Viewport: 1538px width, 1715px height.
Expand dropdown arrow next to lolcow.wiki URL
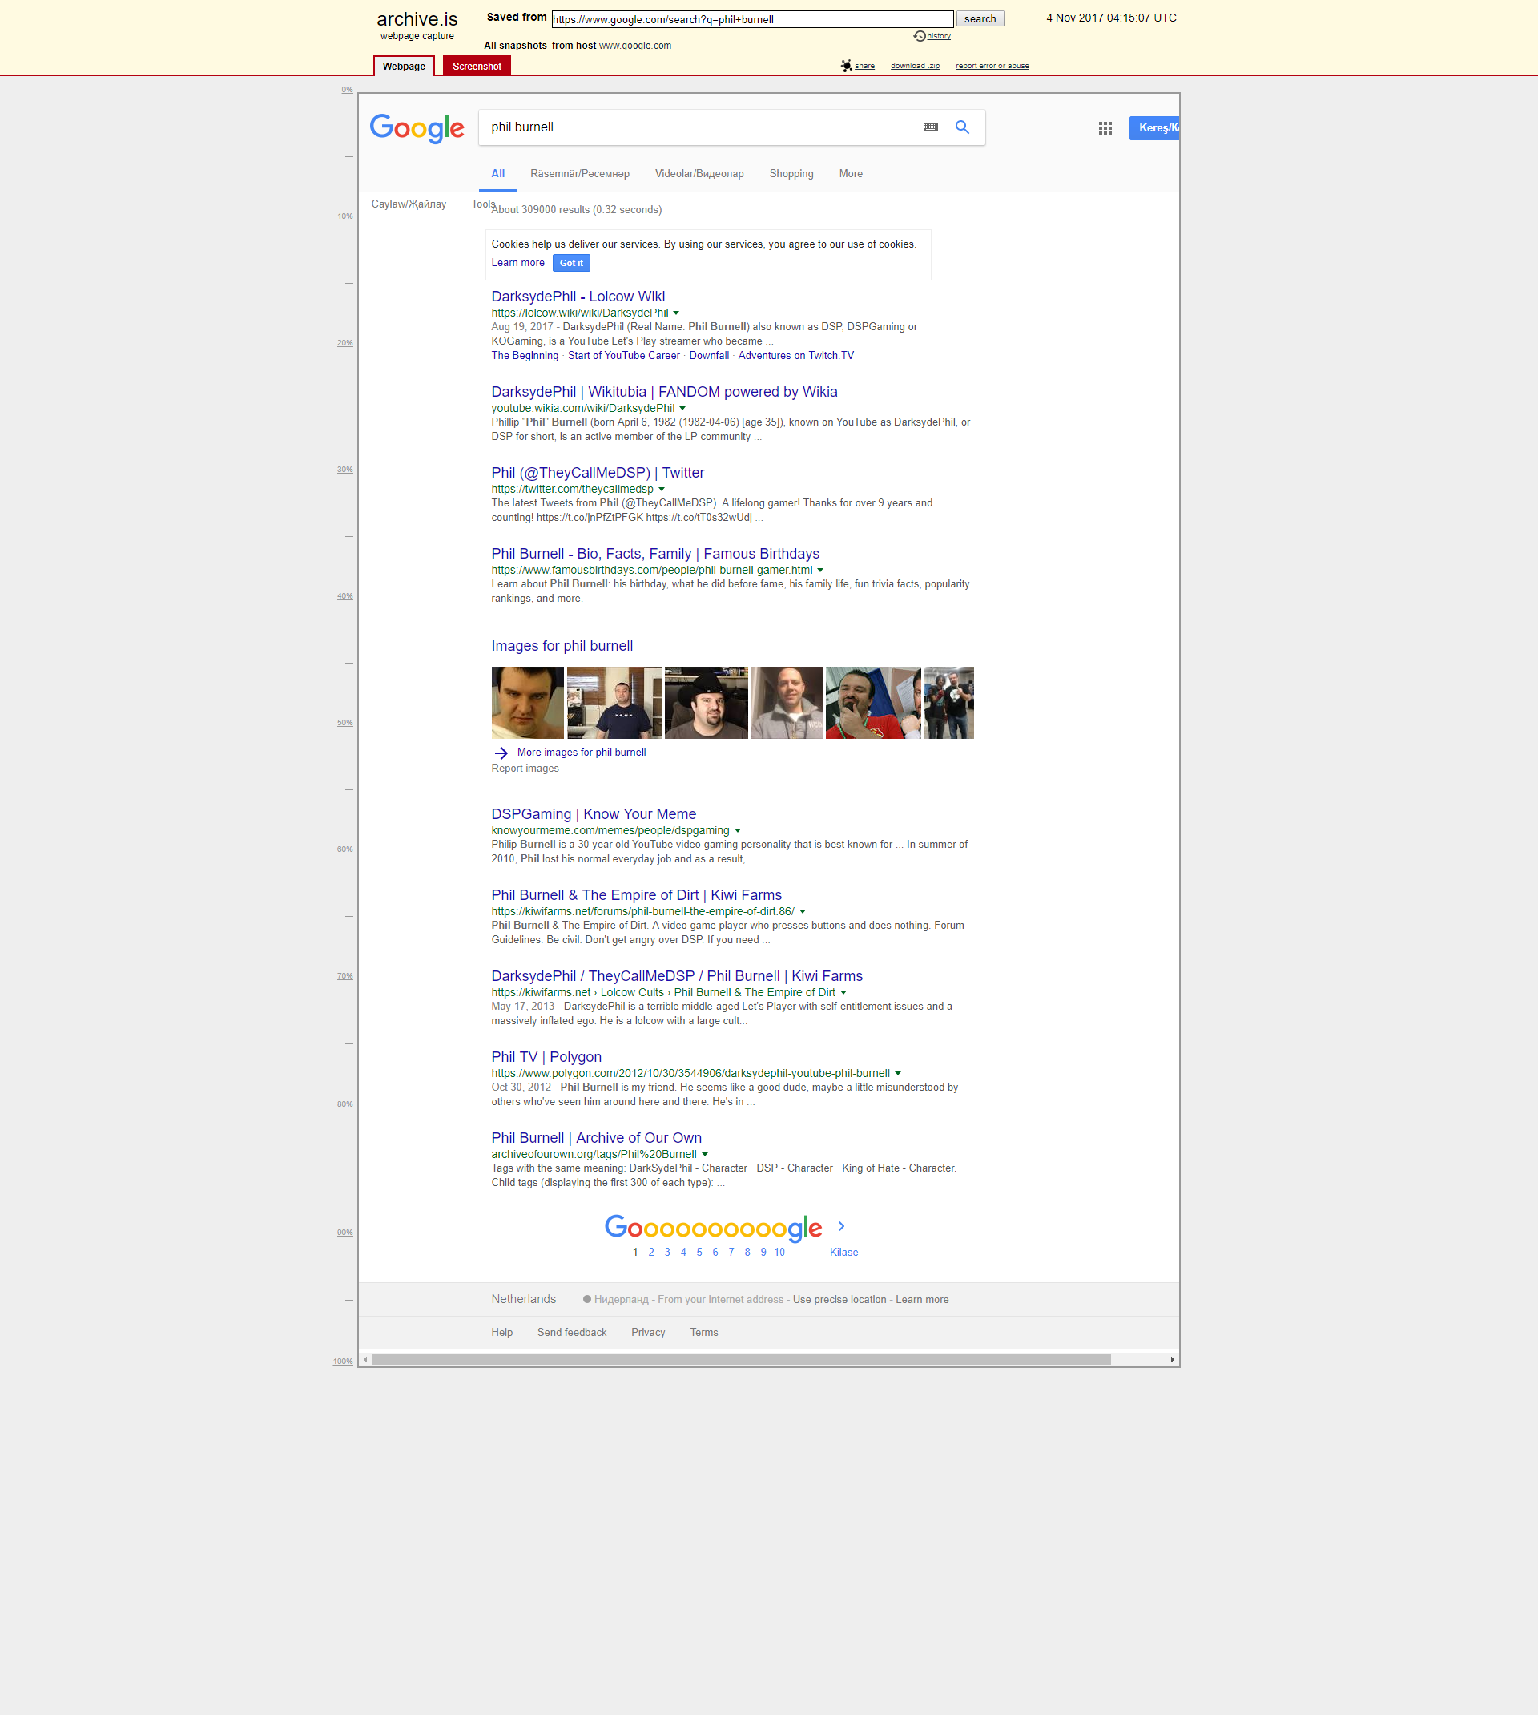click(676, 313)
